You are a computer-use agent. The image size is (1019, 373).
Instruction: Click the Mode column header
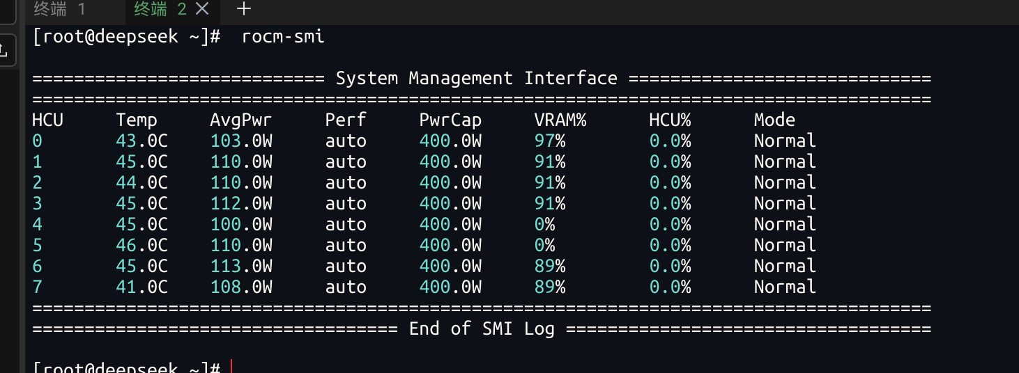(774, 120)
